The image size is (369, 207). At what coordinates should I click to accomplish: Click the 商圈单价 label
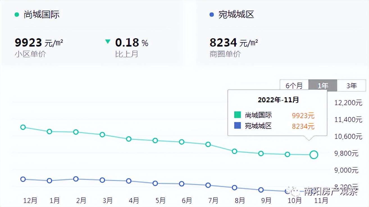point(225,54)
